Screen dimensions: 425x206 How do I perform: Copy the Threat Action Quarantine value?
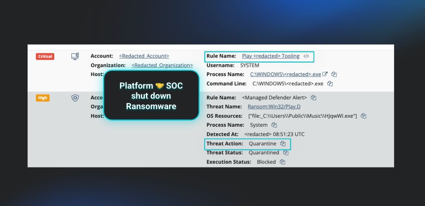pyautogui.click(x=283, y=143)
